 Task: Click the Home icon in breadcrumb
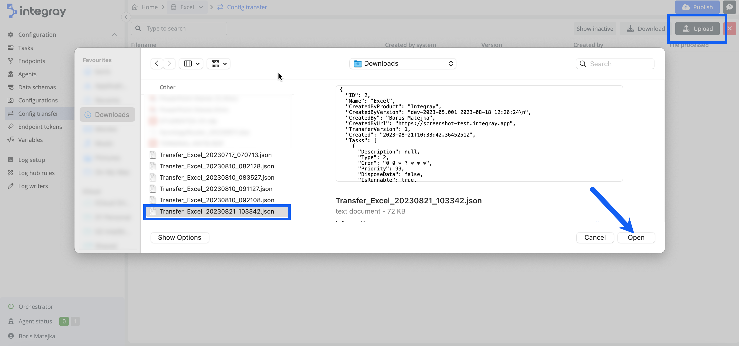135,7
